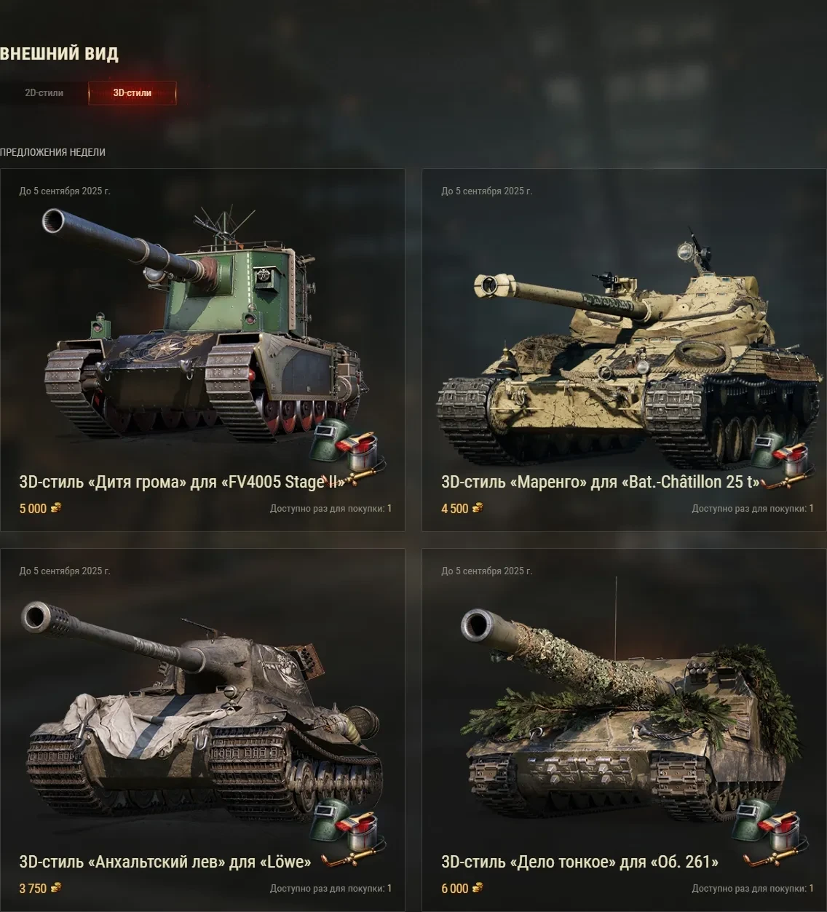827x912 pixels.
Task: Switch to the 2D-стили tab
Action: (x=44, y=93)
